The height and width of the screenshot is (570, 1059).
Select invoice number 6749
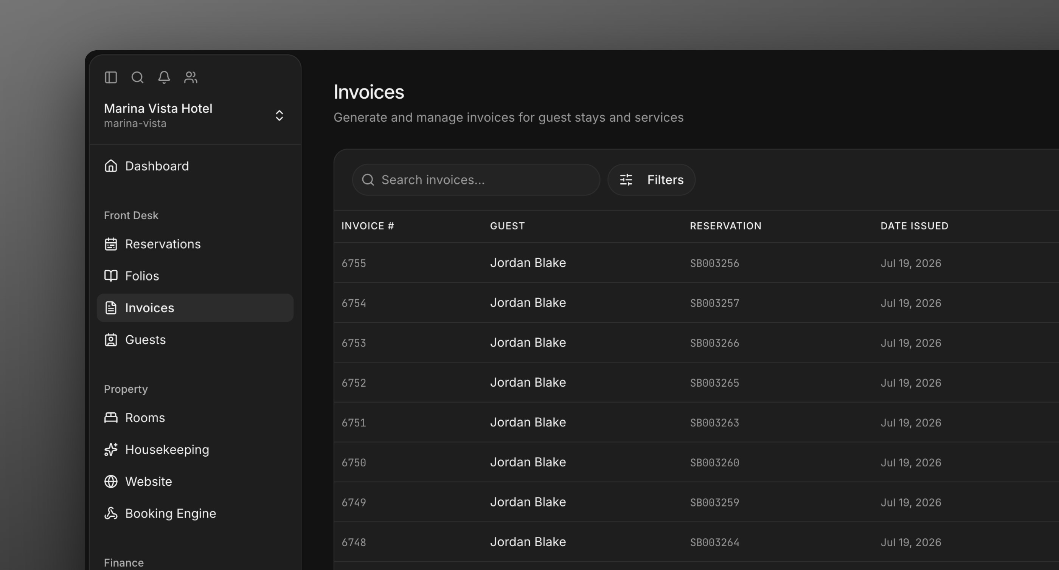(x=354, y=502)
